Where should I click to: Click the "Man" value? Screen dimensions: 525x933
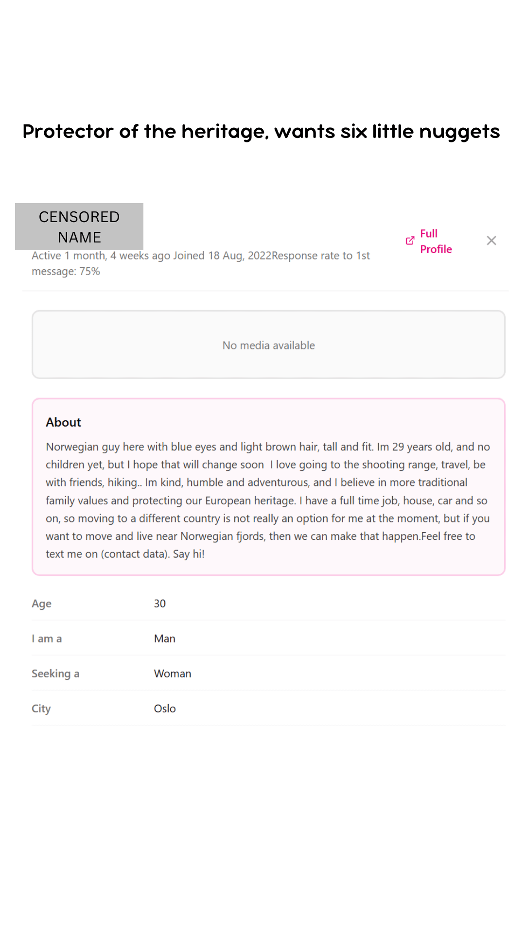[x=165, y=639]
